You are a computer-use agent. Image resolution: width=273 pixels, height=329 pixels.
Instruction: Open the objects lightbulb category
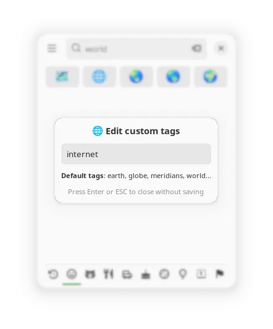(x=183, y=274)
